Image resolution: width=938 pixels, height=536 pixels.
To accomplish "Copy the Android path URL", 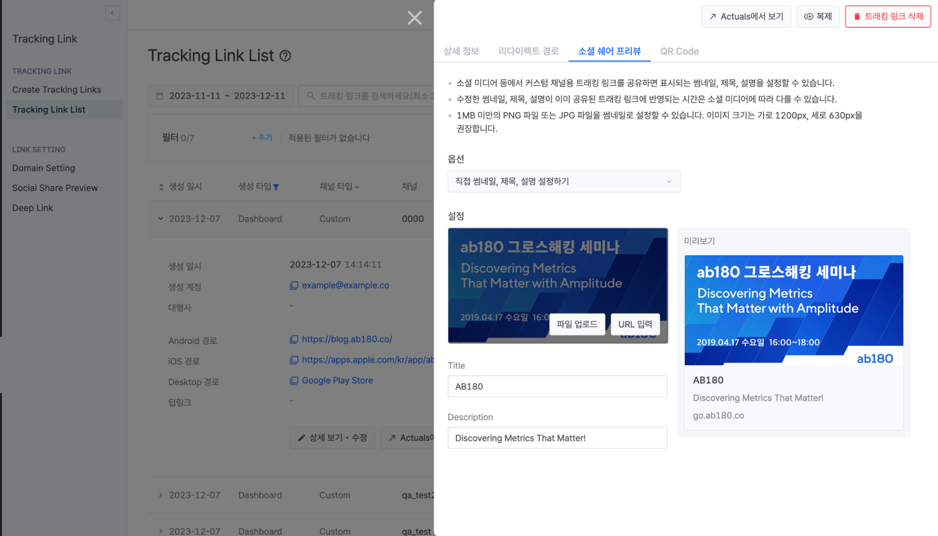I will coord(293,340).
